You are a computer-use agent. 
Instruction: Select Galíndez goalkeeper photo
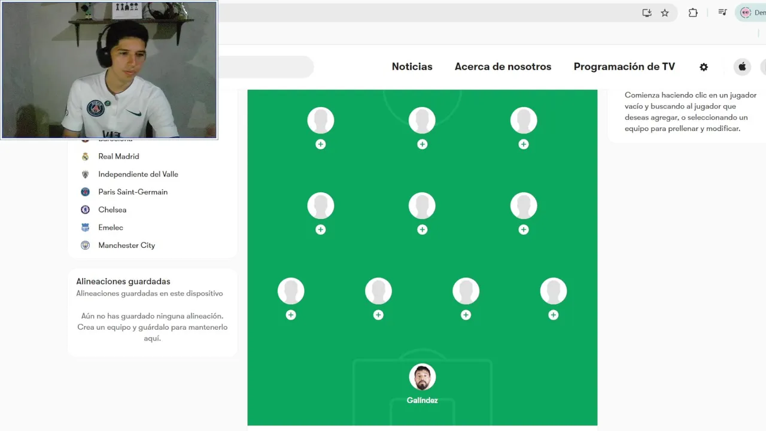422,378
